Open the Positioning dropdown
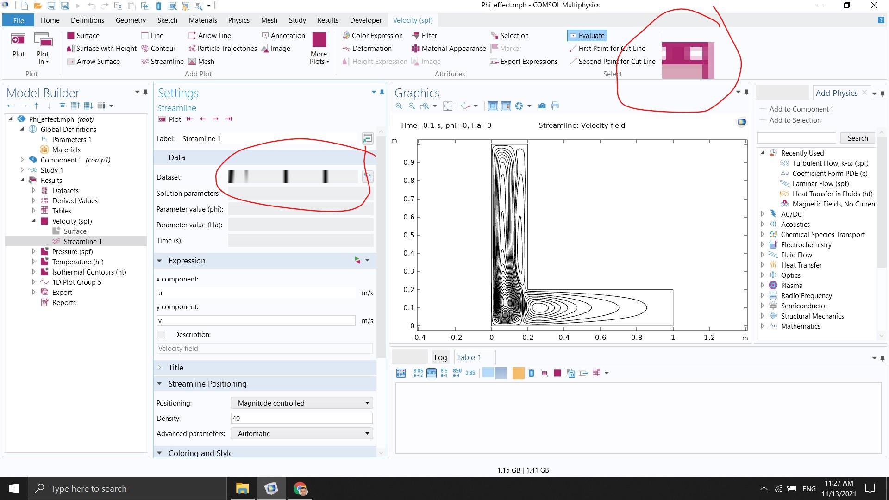This screenshot has height=500, width=889. click(x=301, y=403)
